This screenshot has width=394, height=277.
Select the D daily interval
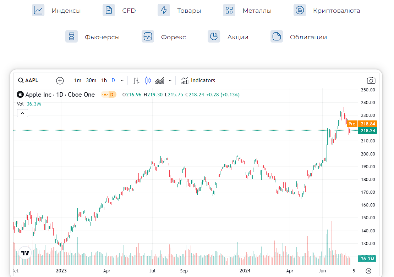[x=113, y=80]
